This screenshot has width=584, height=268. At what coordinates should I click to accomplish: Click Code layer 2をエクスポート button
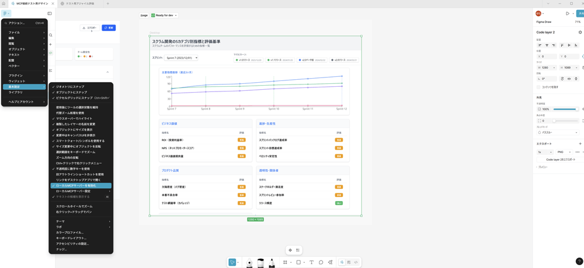[x=560, y=160]
